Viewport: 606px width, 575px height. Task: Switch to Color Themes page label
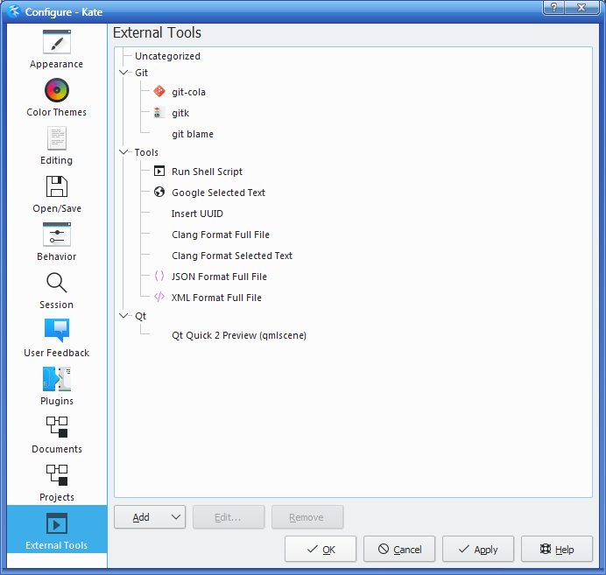(x=56, y=112)
